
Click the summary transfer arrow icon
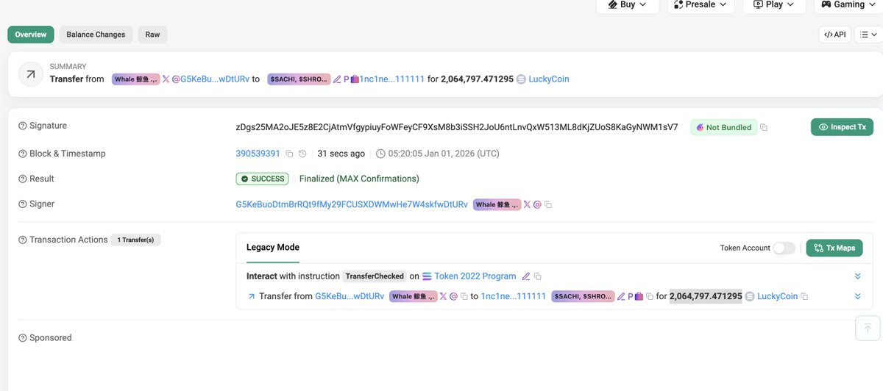31,73
